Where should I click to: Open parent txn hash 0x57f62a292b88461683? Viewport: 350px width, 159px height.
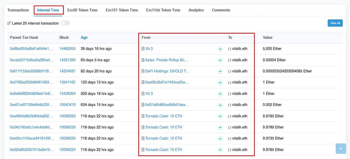pos(31,82)
